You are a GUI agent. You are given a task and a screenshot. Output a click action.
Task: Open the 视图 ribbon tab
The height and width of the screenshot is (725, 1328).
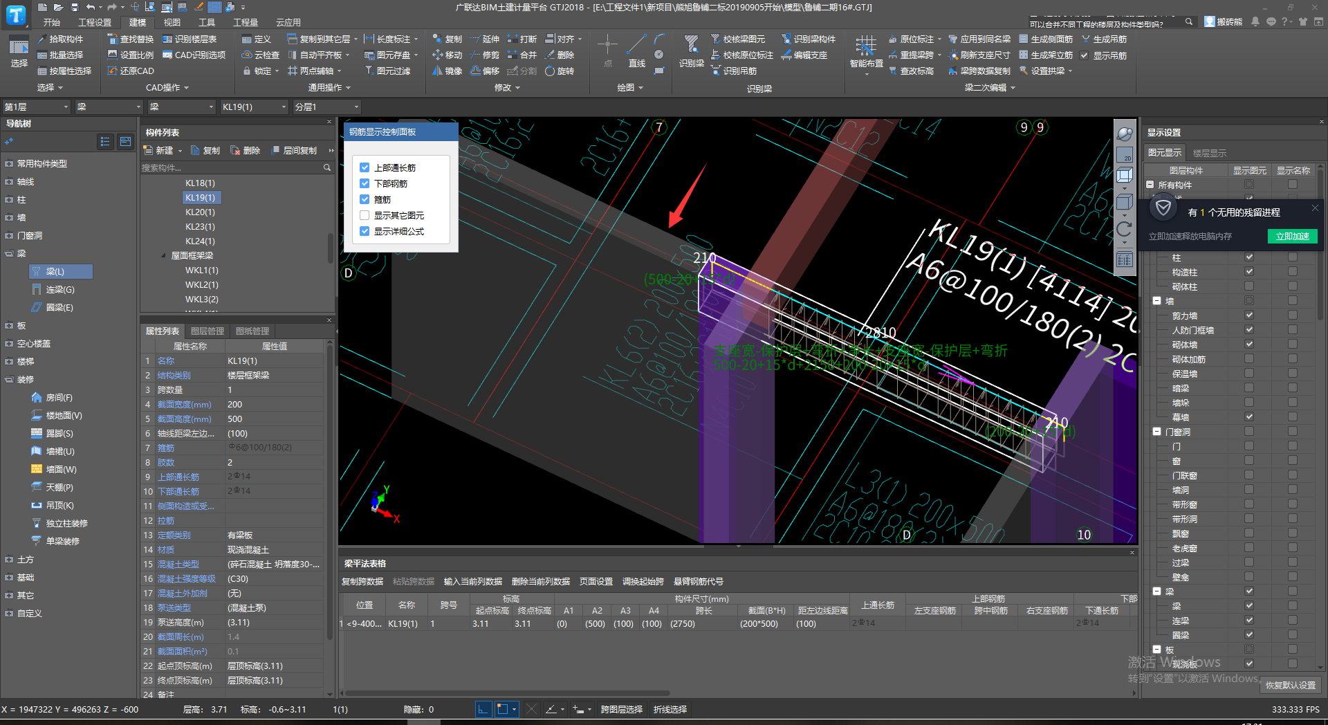point(172,23)
